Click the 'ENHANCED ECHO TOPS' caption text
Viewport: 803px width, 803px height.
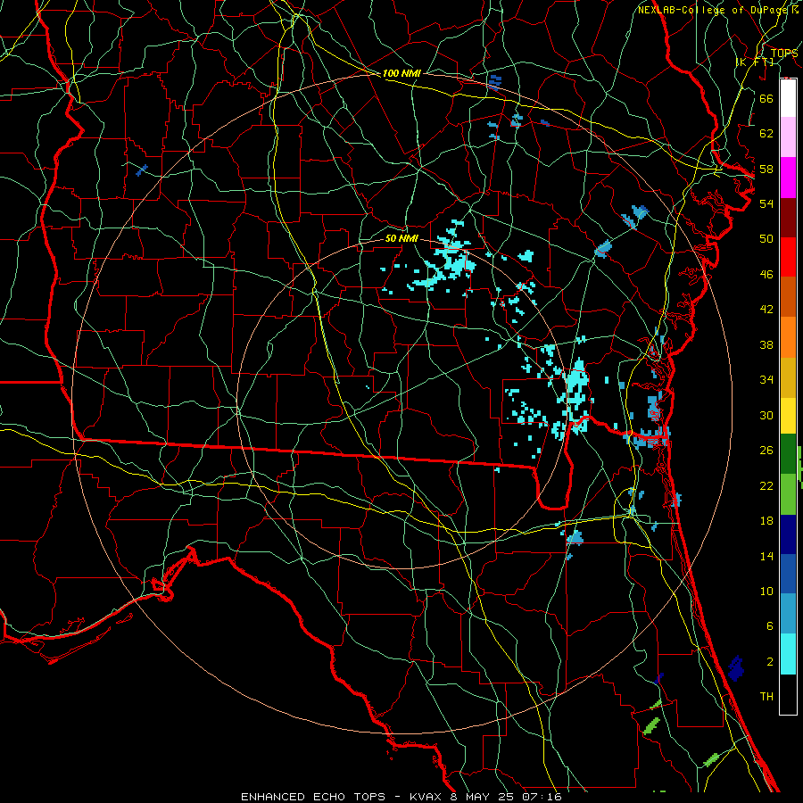pos(313,797)
